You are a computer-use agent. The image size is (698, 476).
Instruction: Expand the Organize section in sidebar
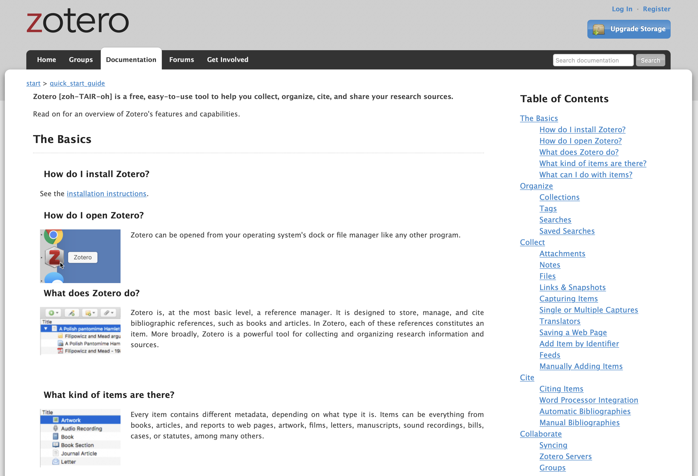point(536,185)
